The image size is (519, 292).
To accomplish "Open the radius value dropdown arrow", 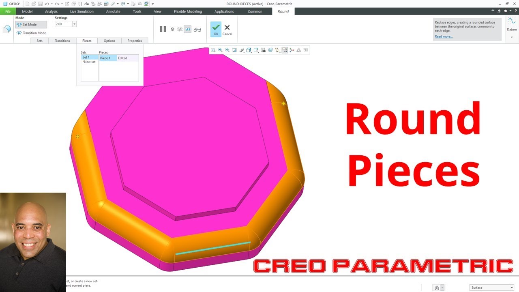I will click(74, 24).
